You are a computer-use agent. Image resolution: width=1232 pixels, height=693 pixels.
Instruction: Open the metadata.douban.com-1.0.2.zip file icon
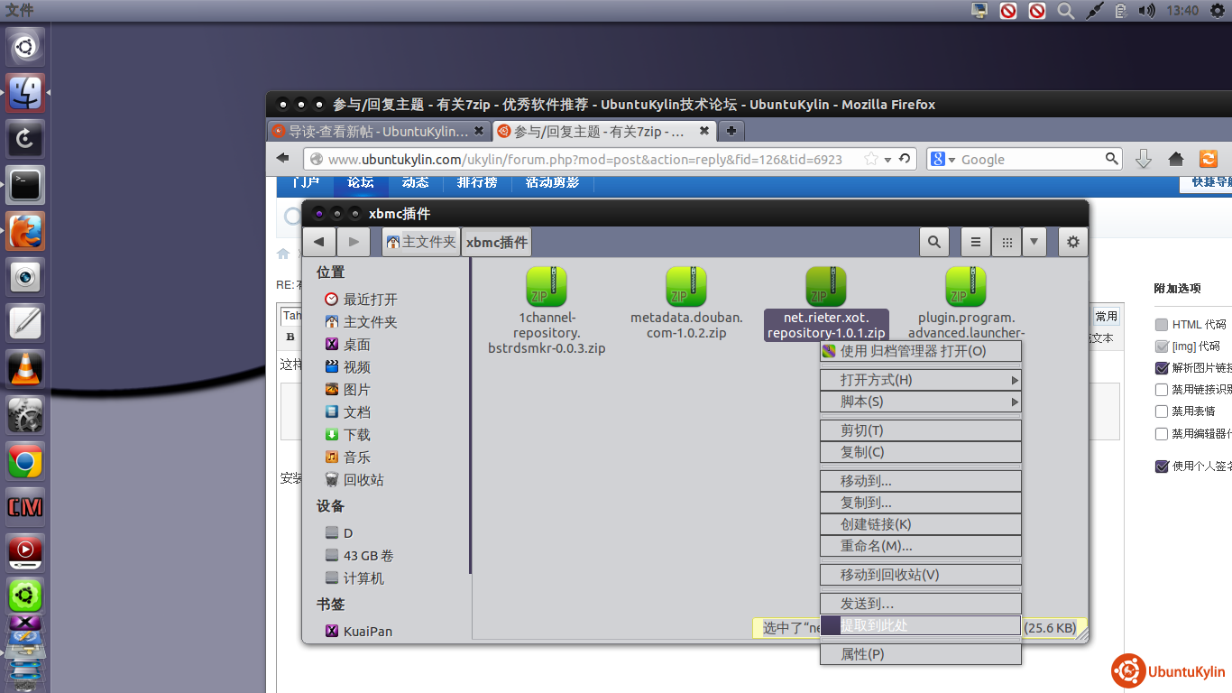point(686,287)
